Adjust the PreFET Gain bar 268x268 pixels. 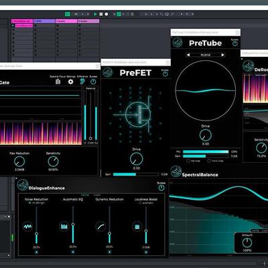[136, 174]
